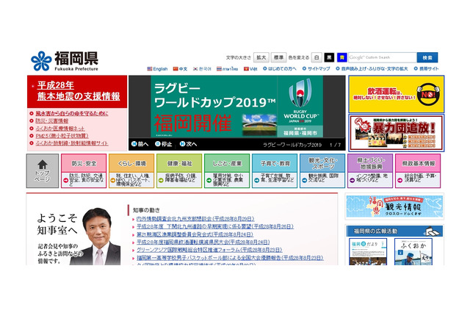The height and width of the screenshot is (313, 470).
Task: Open 下関北九州道路の早期実現 news link
Action: click(215, 226)
